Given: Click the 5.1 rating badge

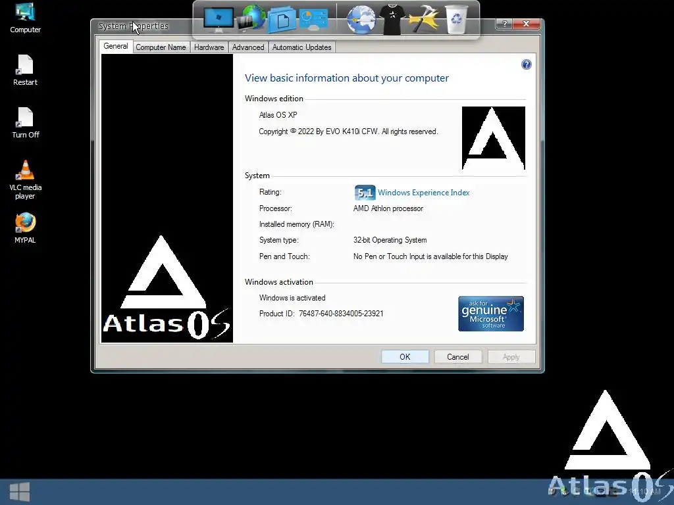Looking at the screenshot, I should coord(365,193).
